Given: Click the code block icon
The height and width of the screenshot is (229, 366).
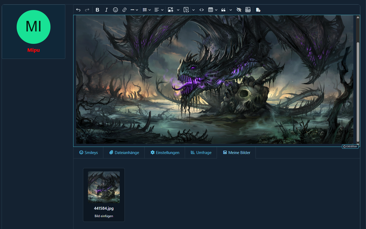Looking at the screenshot, I should [186, 10].
